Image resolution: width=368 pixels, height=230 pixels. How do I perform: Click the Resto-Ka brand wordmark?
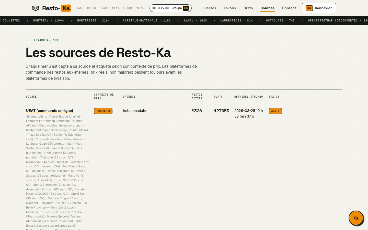point(56,8)
